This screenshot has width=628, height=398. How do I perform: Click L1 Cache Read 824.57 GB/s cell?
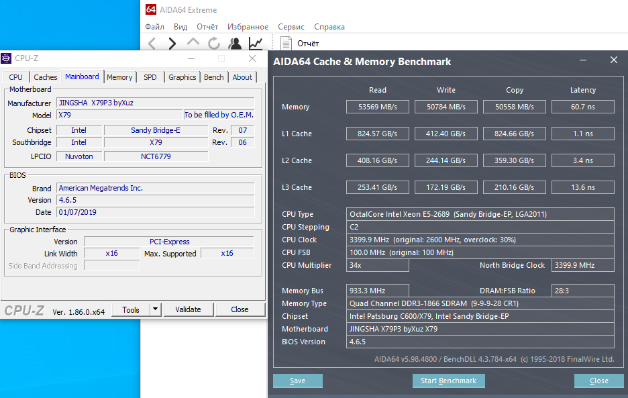coord(378,134)
